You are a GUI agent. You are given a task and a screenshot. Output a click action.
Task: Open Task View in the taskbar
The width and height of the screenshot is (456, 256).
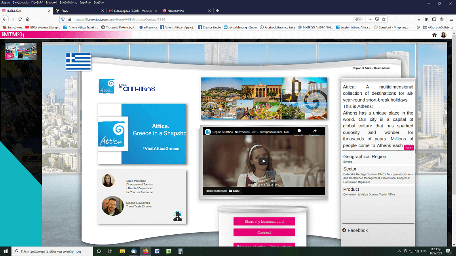[110, 251]
